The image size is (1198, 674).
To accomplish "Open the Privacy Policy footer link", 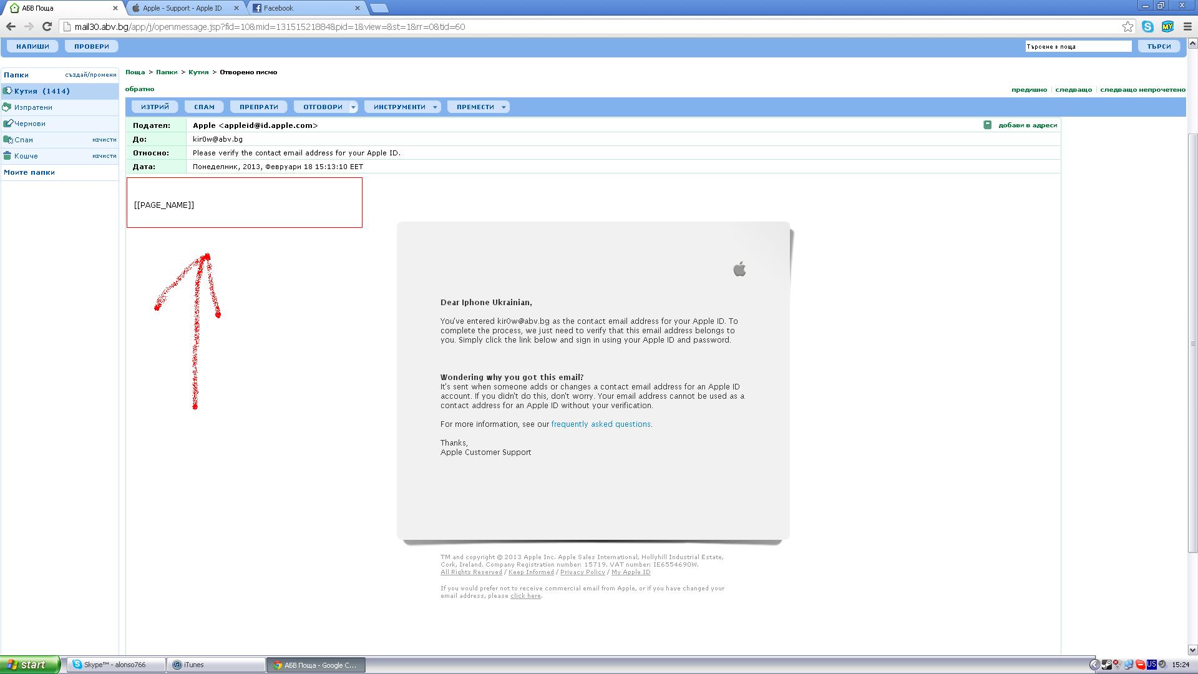I will coord(582,572).
